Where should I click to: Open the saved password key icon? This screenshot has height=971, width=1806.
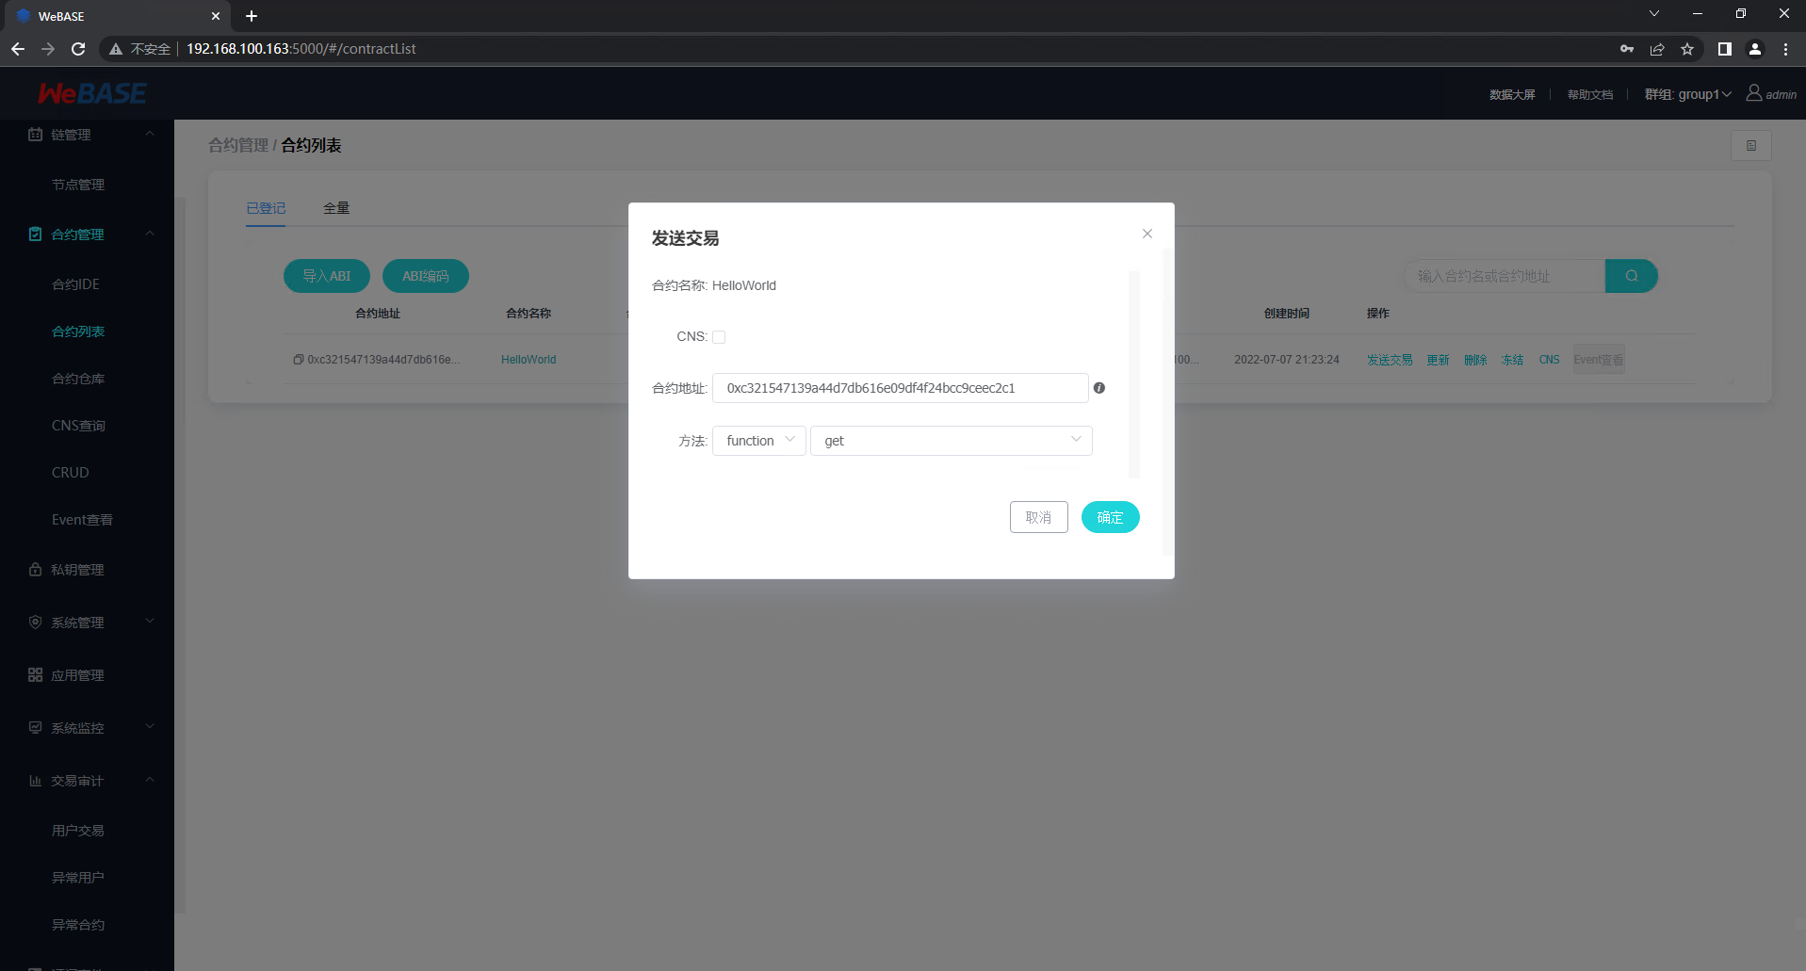[x=1627, y=49]
